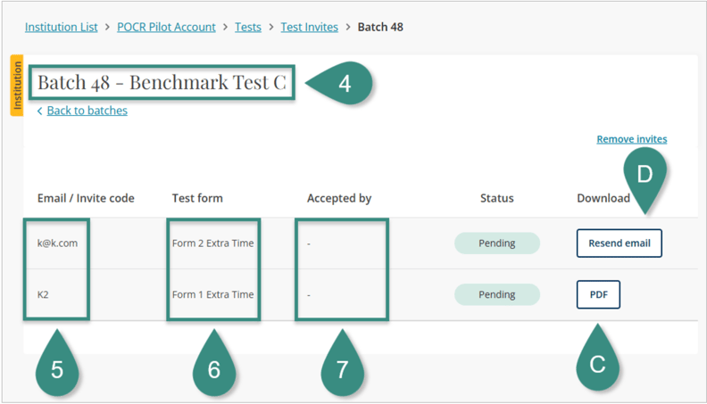
Task: Click the Remove invites link
Action: pos(631,139)
